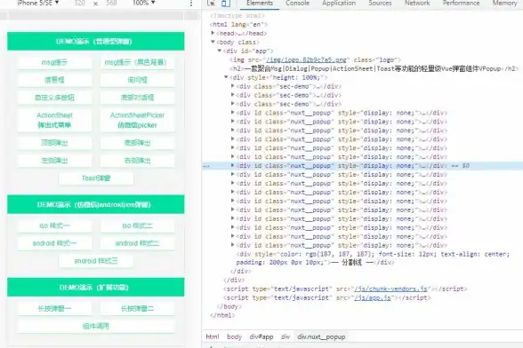Go to the Network tab
This screenshot has width=523, height=348.
point(417,3)
